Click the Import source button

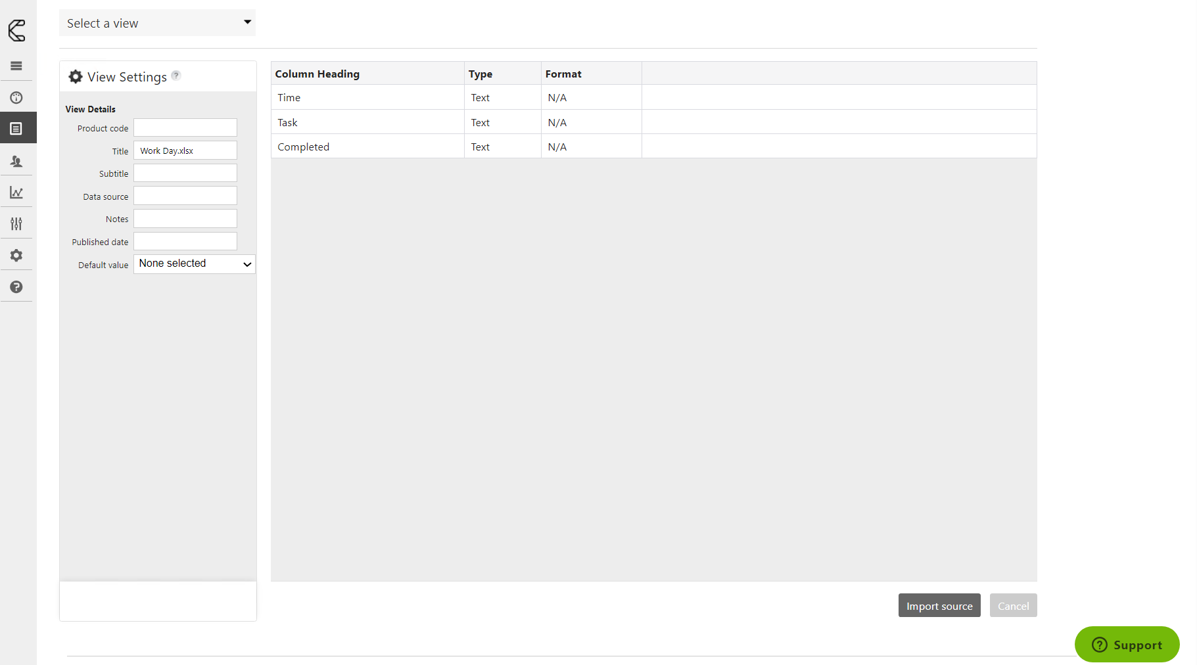(939, 605)
